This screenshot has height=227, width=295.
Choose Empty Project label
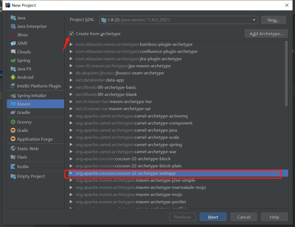[31, 176]
